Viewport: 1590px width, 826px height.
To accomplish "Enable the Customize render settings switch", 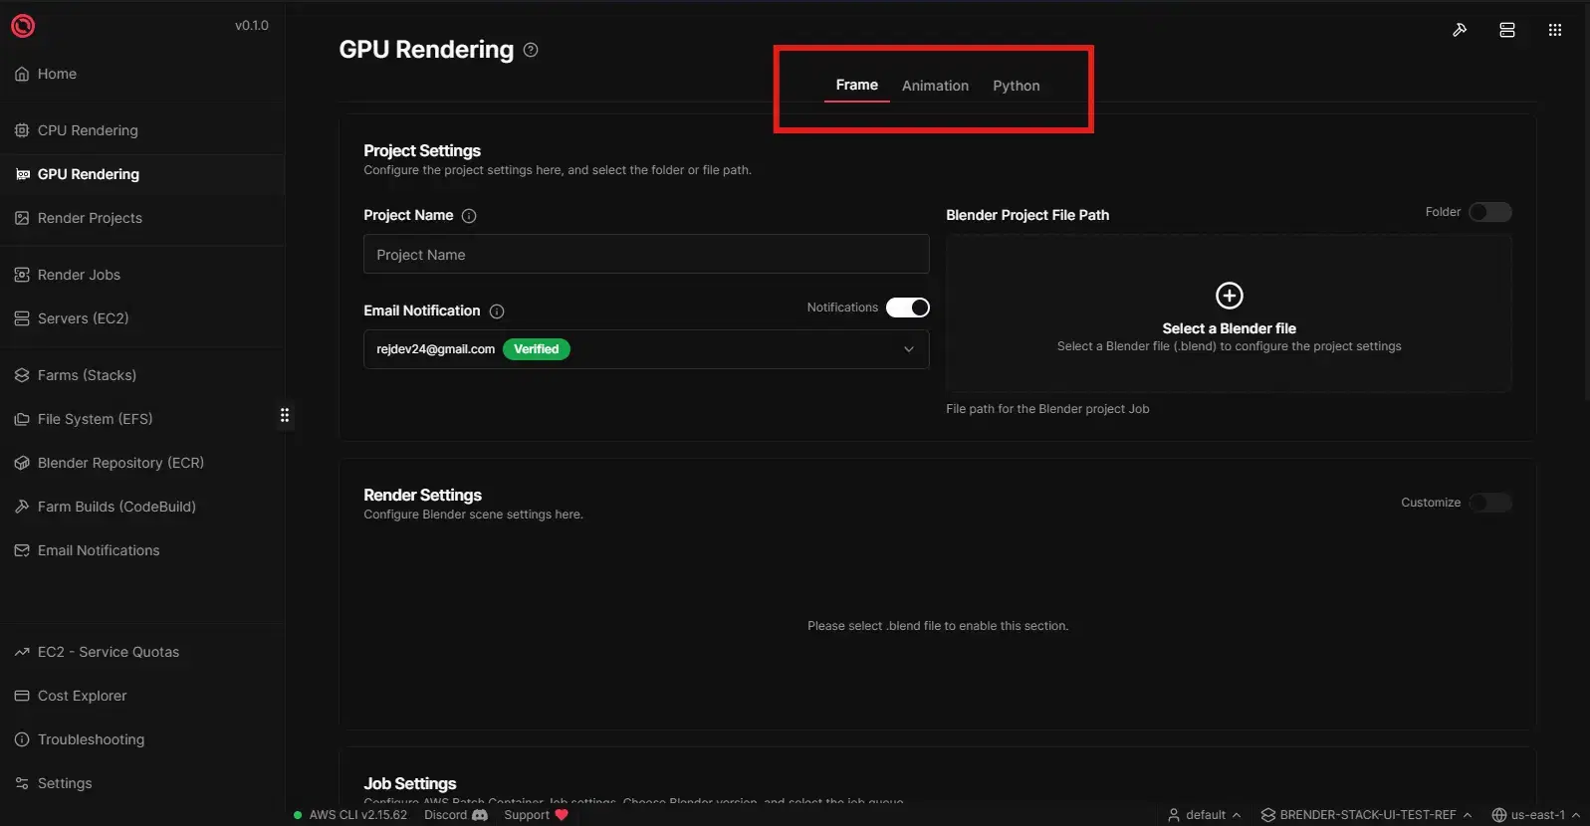I will tap(1490, 503).
